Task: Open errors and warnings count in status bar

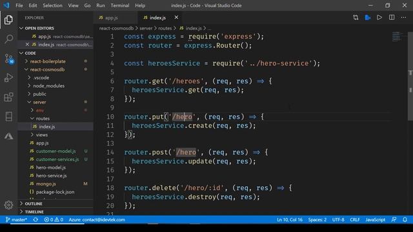Action: (54, 220)
